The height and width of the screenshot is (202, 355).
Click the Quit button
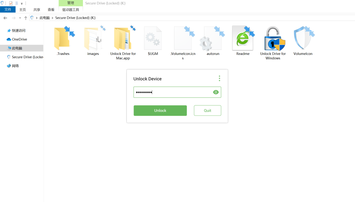coord(207,111)
